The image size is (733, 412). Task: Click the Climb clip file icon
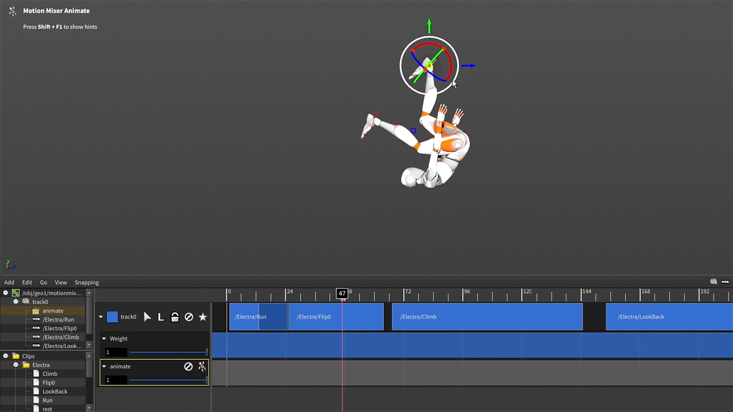click(x=37, y=374)
